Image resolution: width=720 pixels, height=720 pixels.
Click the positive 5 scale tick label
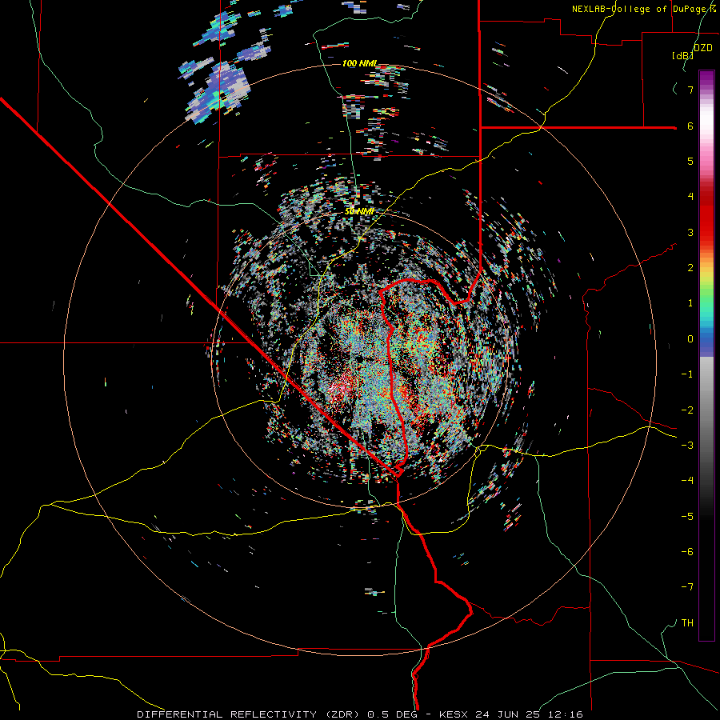click(x=690, y=161)
